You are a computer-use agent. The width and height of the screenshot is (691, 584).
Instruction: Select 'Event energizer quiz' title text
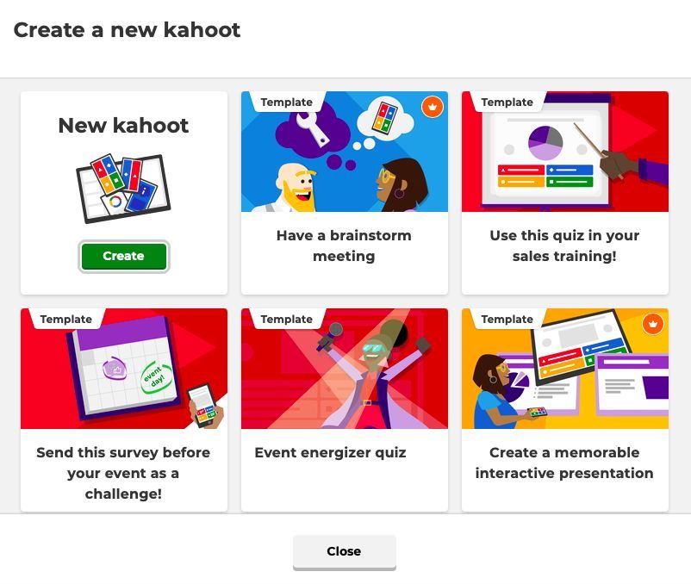pos(331,453)
